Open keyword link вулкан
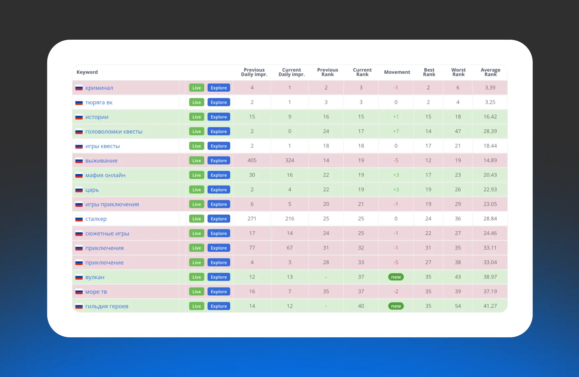Image resolution: width=579 pixels, height=377 pixels. [95, 277]
